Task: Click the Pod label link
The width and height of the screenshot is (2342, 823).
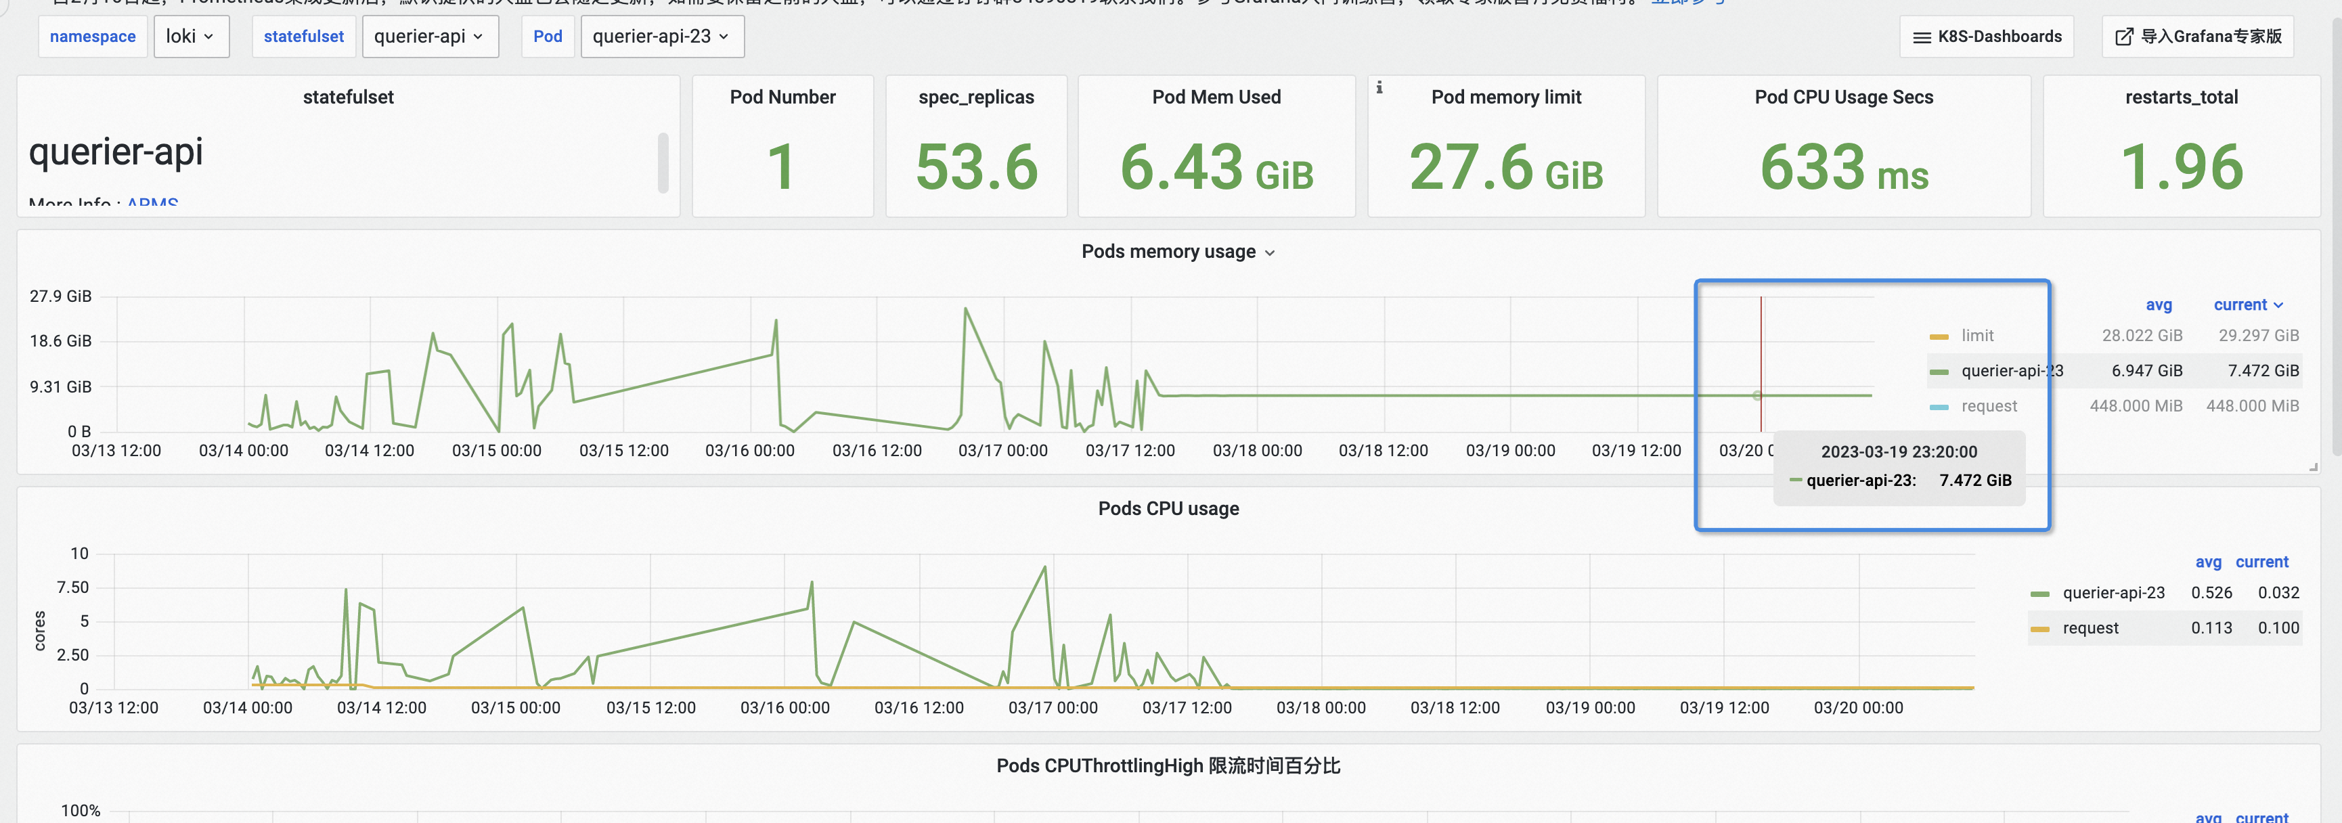Action: (548, 37)
